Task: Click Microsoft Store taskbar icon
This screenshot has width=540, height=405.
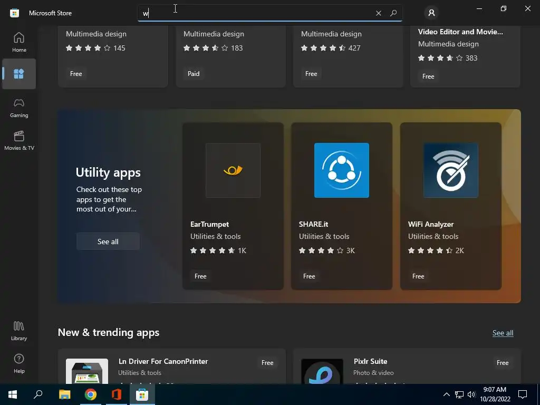Action: (142, 394)
